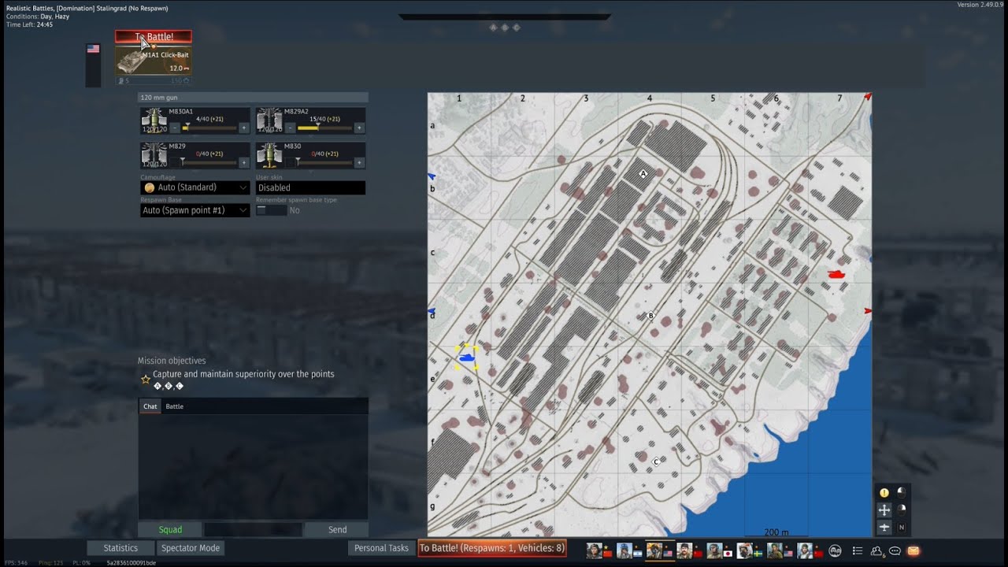1008x567 pixels.
Task: Select the M829A2 shell icon
Action: point(269,122)
